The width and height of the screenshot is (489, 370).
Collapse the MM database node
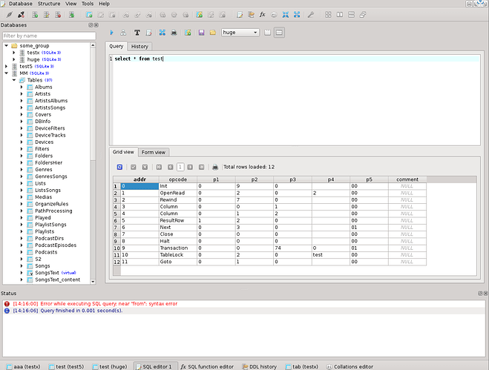(x=6, y=73)
